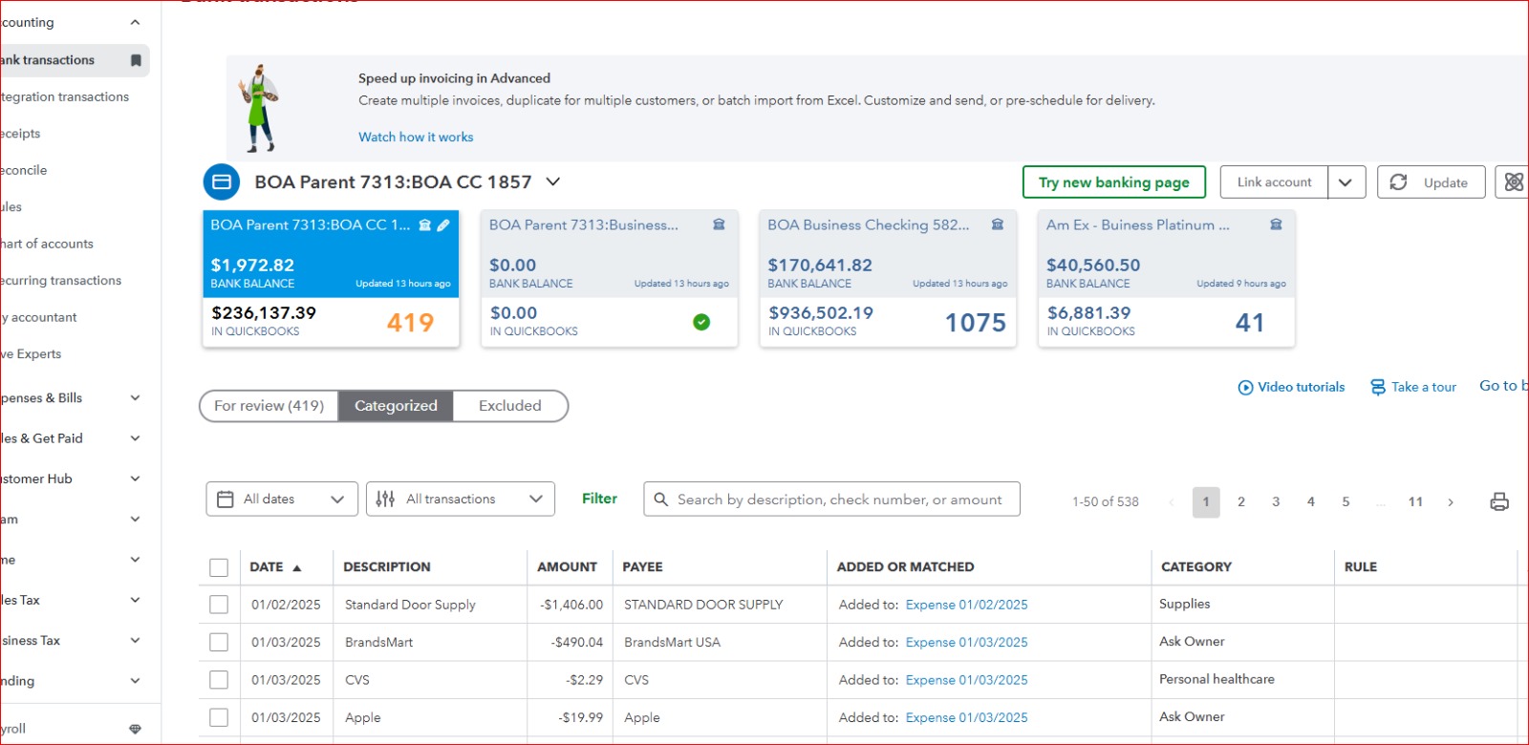Screen dimensions: 1529x745
Task: Click the blue card icon beside account name
Action: [x=222, y=181]
